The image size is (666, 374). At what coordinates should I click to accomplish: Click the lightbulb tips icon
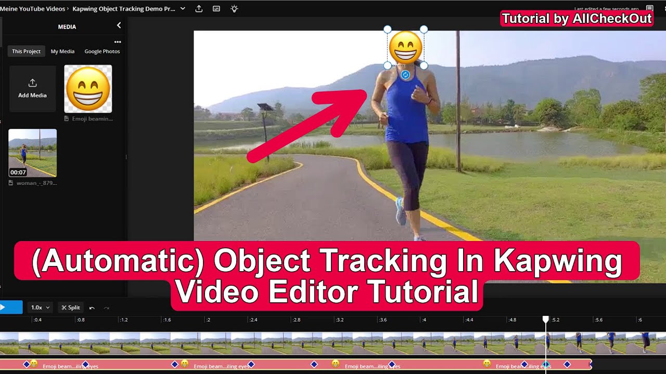(234, 9)
